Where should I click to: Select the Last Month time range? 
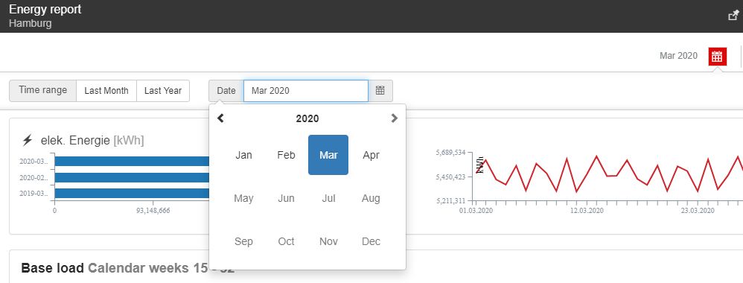click(106, 91)
